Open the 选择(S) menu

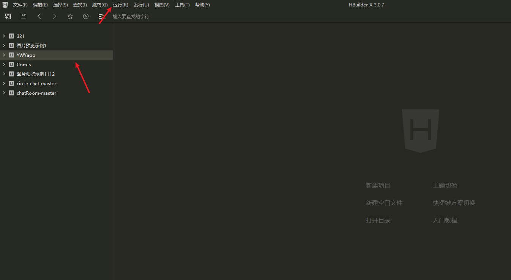point(60,5)
